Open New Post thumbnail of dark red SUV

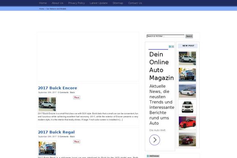(x=187, y=139)
